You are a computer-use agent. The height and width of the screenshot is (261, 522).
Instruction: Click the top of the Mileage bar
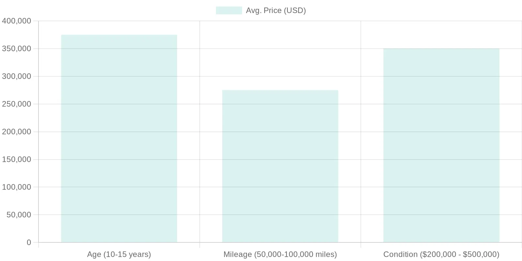tap(280, 90)
